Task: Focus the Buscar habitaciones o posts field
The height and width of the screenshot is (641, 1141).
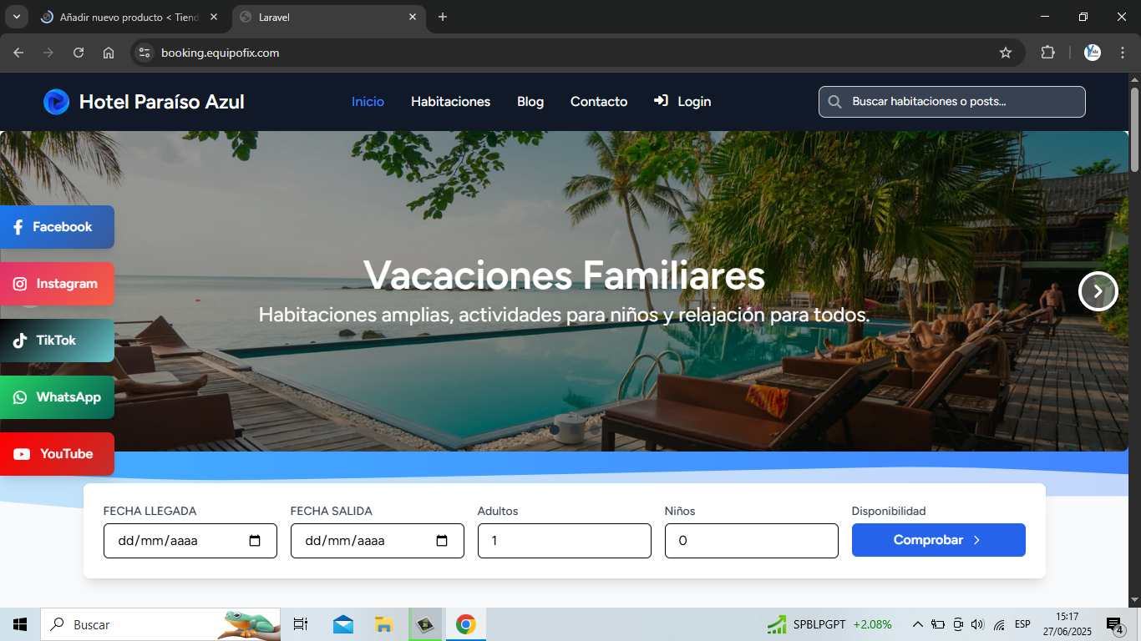Action: tap(952, 102)
